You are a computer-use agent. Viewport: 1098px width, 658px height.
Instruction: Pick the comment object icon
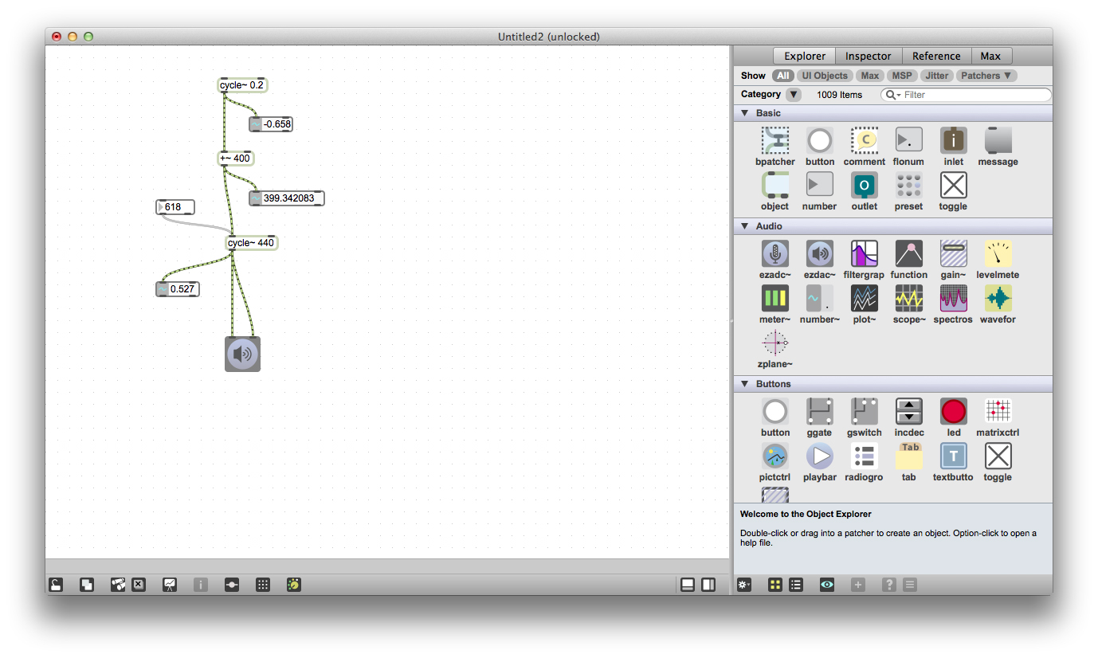[864, 141]
